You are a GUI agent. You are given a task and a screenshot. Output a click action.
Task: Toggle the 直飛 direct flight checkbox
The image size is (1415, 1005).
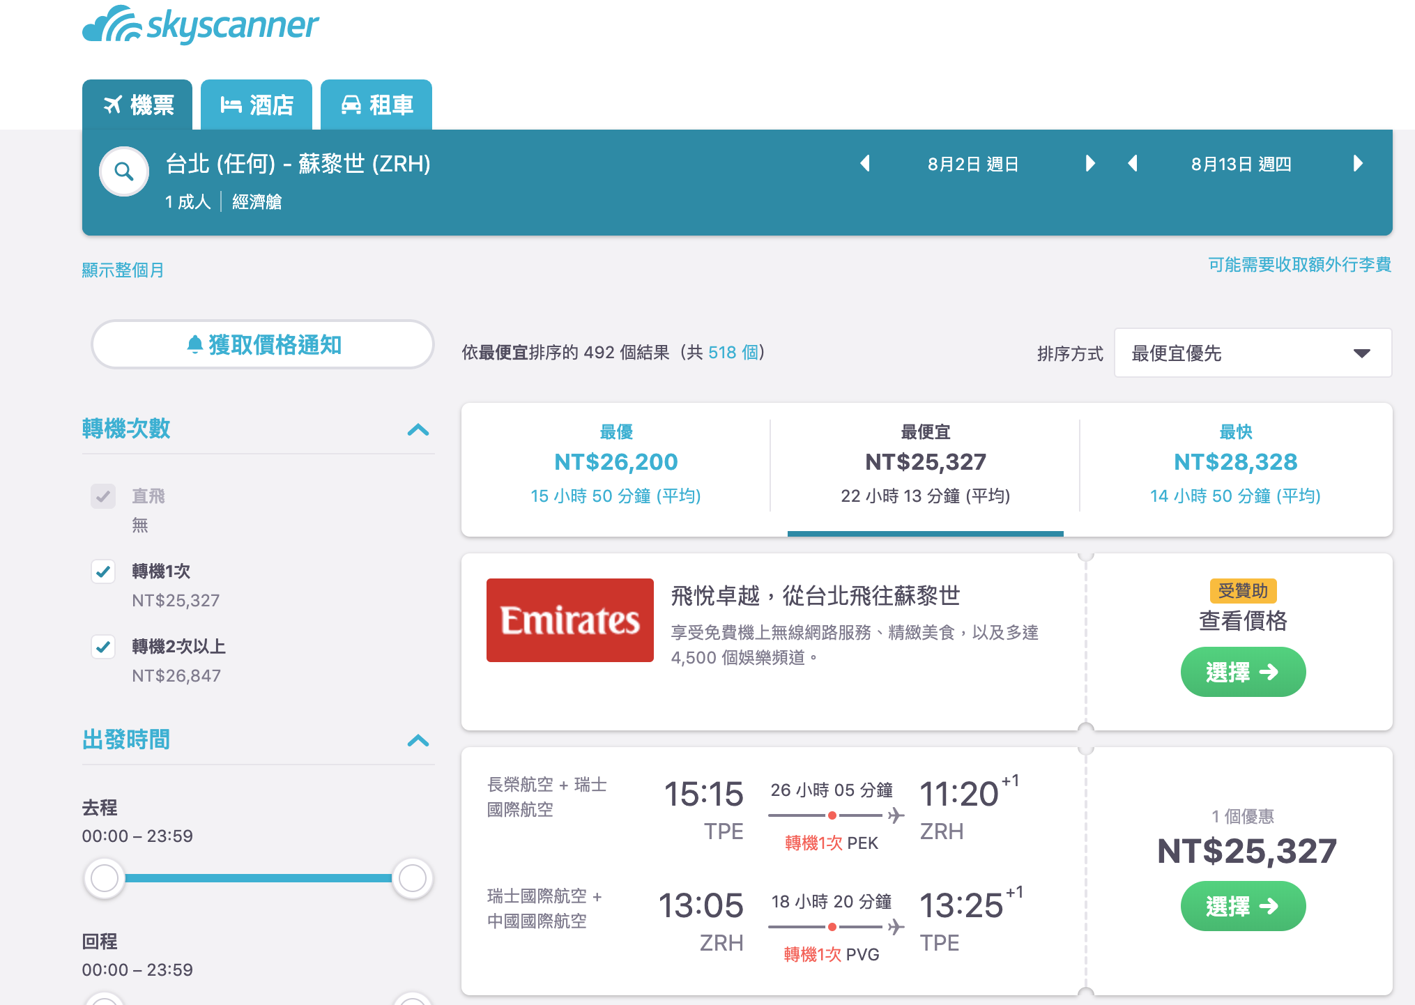click(103, 496)
